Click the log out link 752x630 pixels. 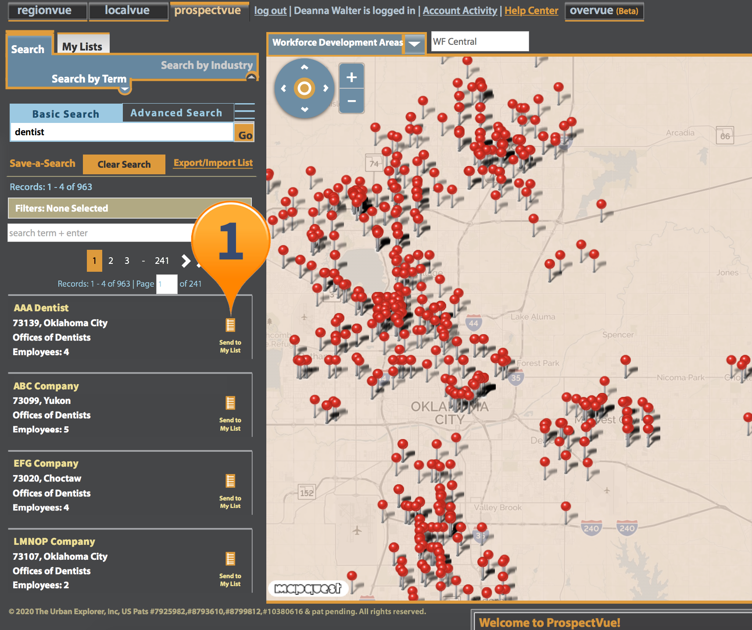270,11
